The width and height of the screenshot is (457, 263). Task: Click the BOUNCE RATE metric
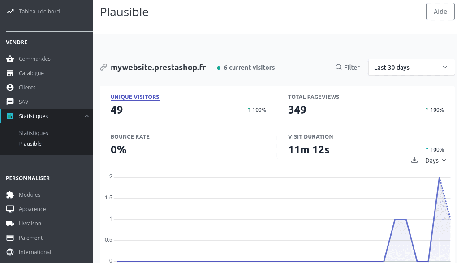(x=130, y=137)
